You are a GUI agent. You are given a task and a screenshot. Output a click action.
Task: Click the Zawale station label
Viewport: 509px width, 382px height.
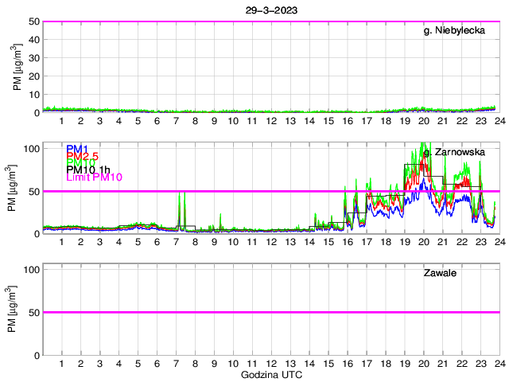pos(440,273)
